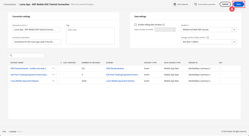Open Luma Mobile App Event Schema link
This screenshot has height=136, width=249.
(x=120, y=81)
